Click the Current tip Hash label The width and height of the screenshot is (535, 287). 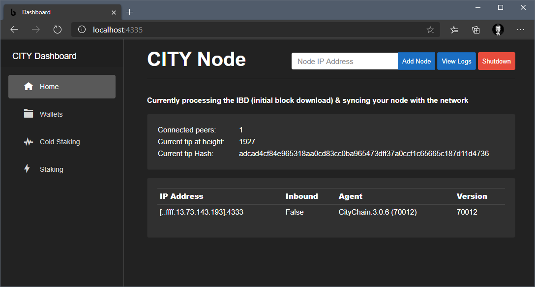[185, 154]
